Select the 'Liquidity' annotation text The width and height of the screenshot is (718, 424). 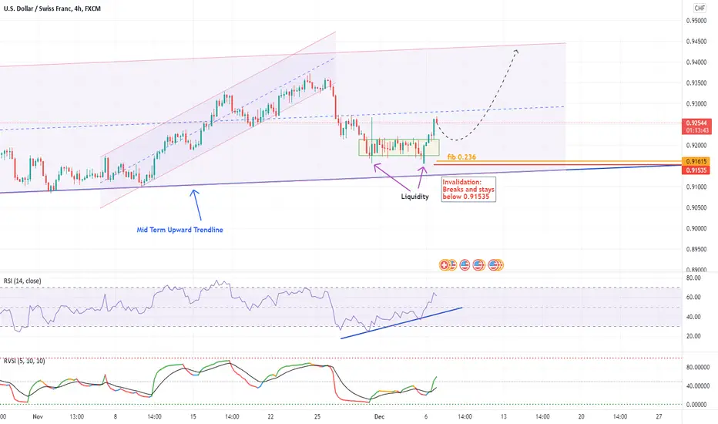(415, 197)
